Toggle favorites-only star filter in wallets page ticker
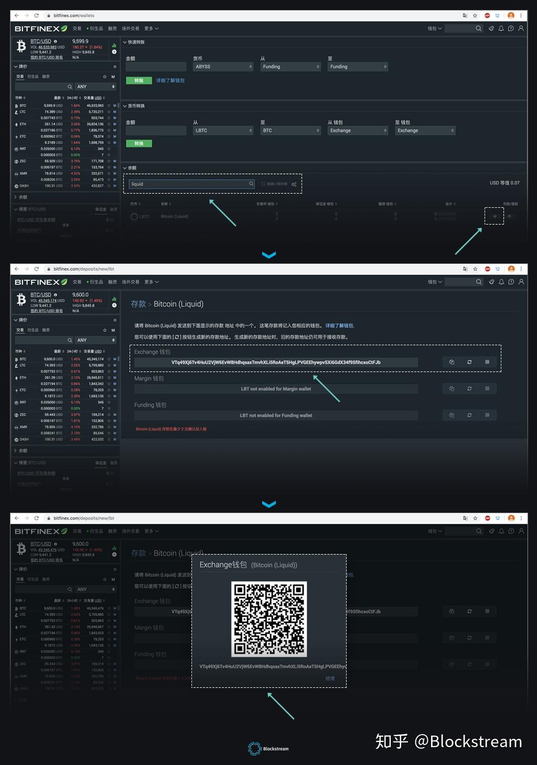Image resolution: width=537 pixels, height=765 pixels. 105,77
